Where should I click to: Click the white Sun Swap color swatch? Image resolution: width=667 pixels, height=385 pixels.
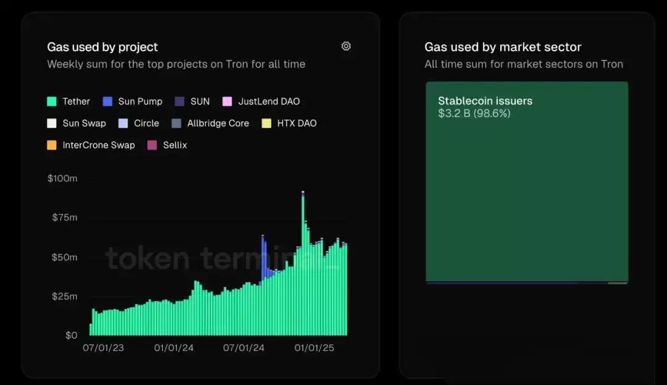pos(53,123)
